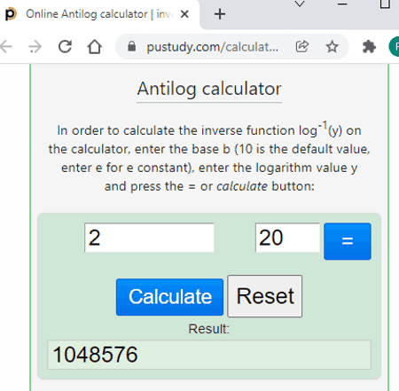
Task: Click the Reset button
Action: (265, 296)
